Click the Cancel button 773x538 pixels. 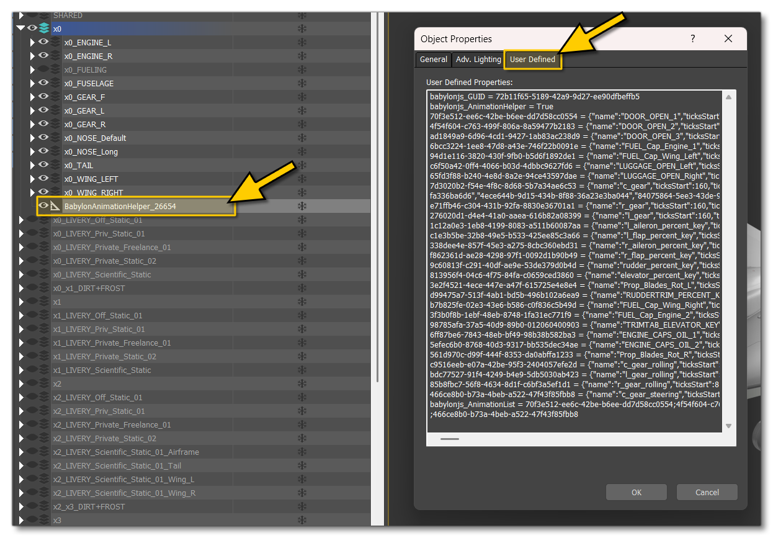tap(707, 492)
